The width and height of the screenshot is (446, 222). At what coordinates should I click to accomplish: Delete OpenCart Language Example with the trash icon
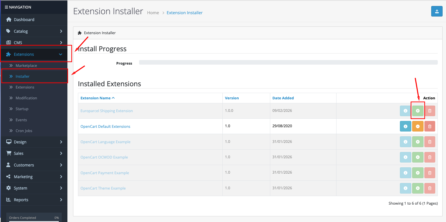tap(430, 142)
